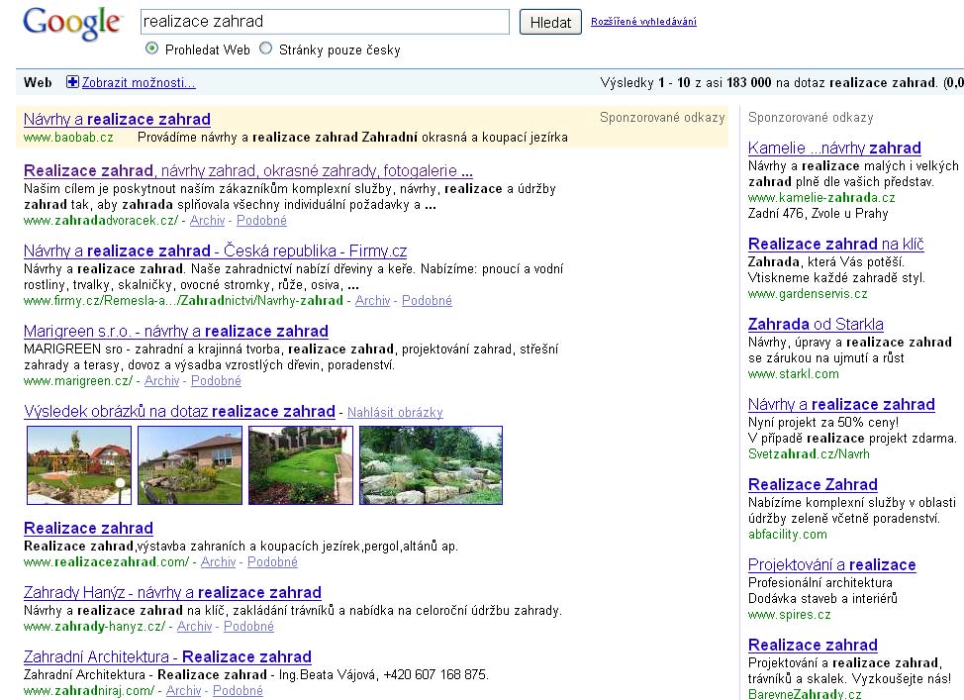Open Archiv link for firmy.cz result

(372, 300)
